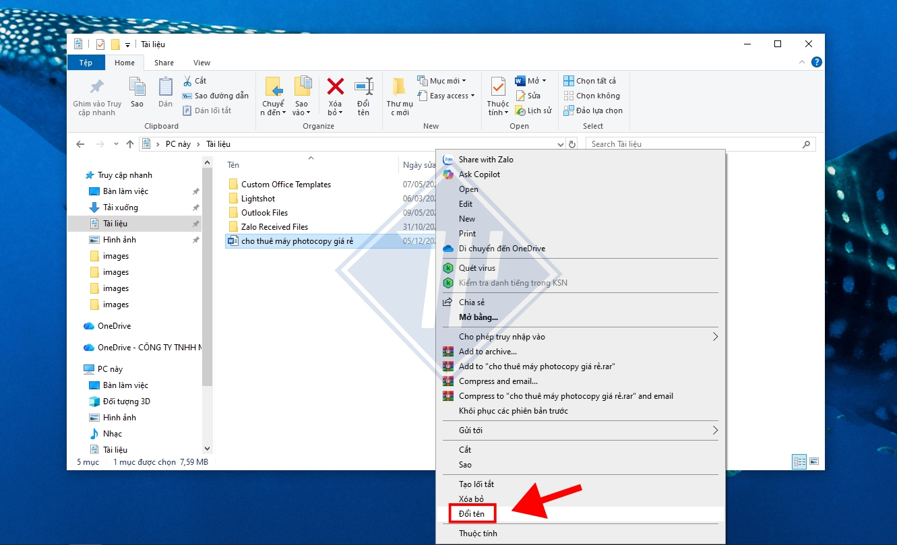
Task: Click Dán lối tắt paste shortcut
Action: (x=206, y=110)
